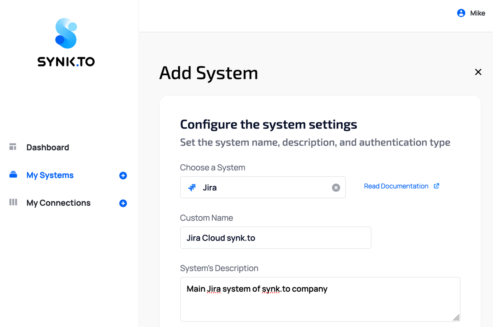Click the 'Custom Name' label
The image size is (493, 327).
point(207,218)
